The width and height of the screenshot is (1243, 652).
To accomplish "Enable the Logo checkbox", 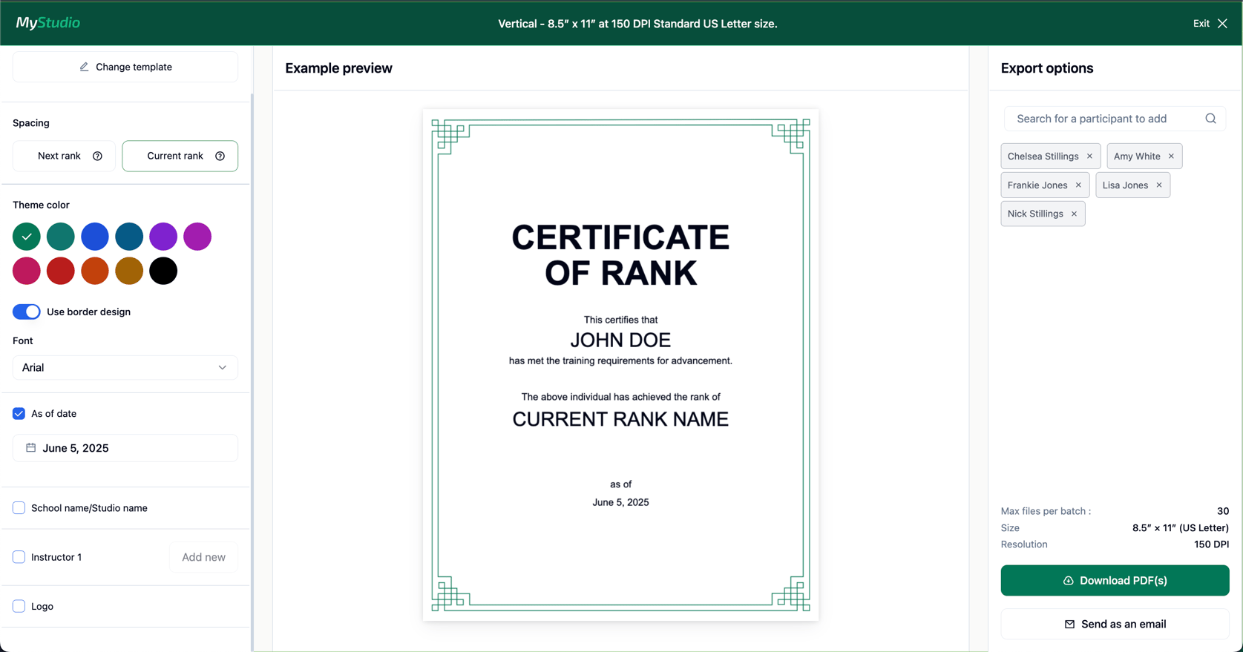I will [19, 606].
